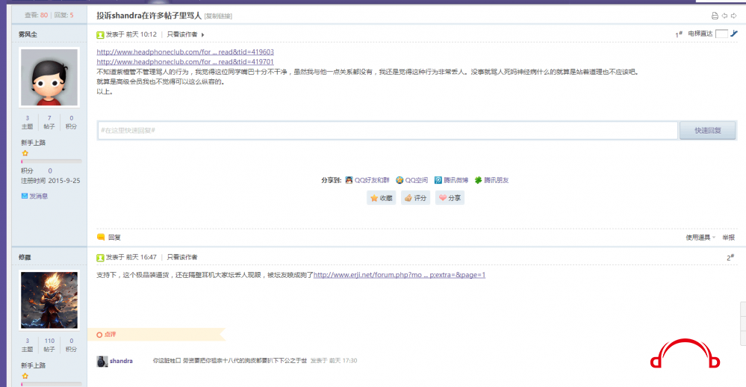Click the post status icon before 发表于 前天 16:47
Viewport: 746px width, 387px height.
click(x=100, y=258)
